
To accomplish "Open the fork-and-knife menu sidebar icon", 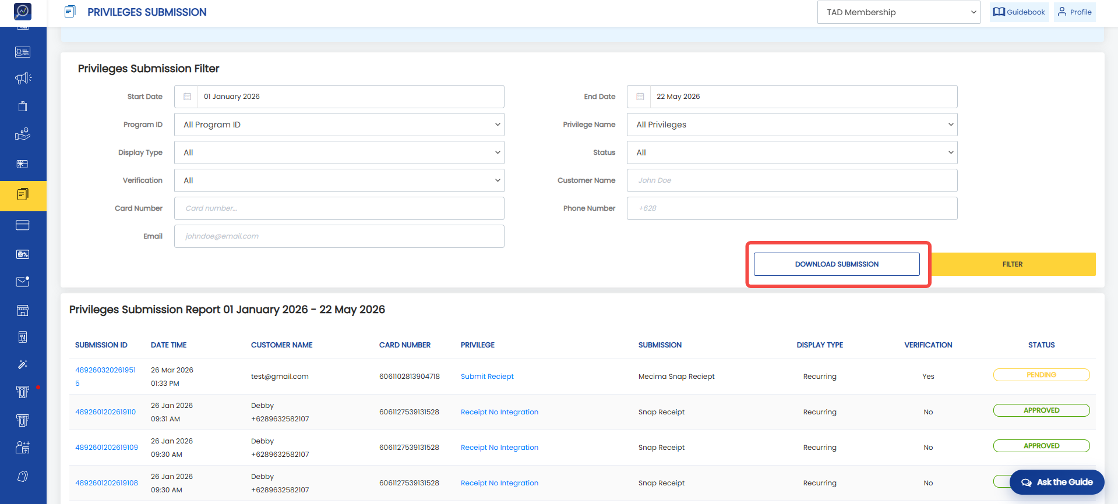I will pos(23,337).
